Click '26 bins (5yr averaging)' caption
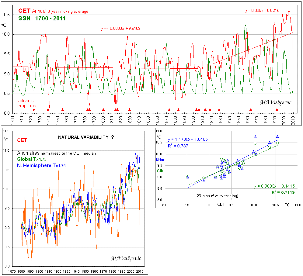303x276 pixels. [x=218, y=196]
